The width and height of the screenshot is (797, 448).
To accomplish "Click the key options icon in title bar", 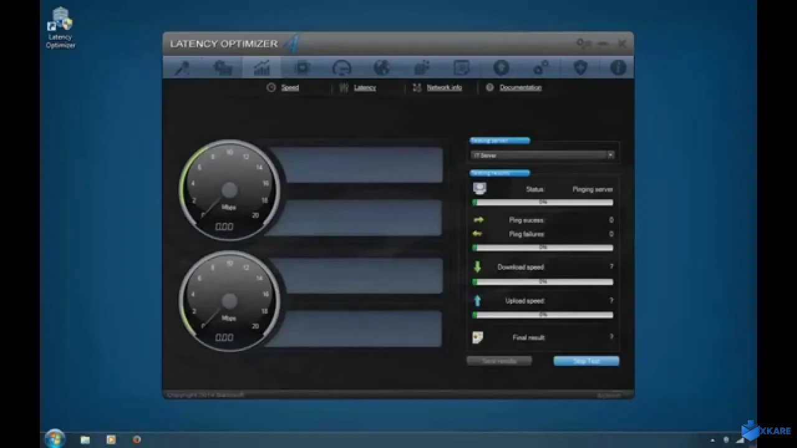I will tap(583, 44).
